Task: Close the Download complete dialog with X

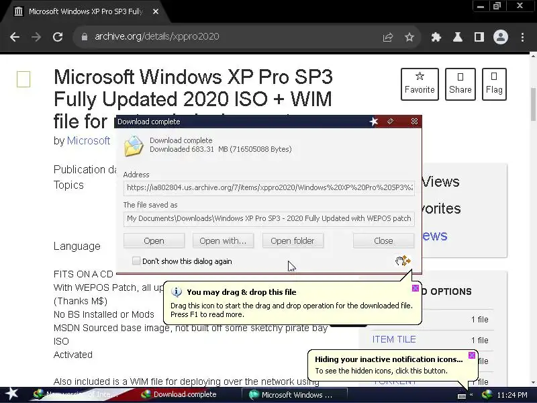Action: [414, 122]
